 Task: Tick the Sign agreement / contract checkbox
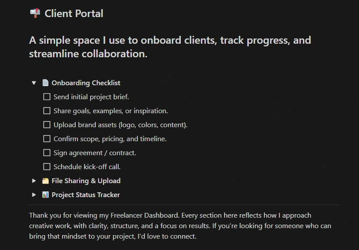(x=47, y=153)
